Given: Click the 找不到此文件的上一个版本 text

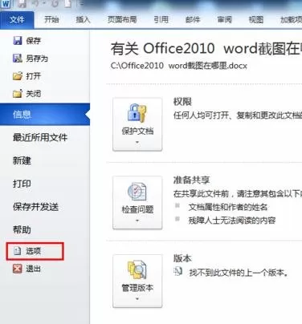Looking at the screenshot, I should point(239,273).
